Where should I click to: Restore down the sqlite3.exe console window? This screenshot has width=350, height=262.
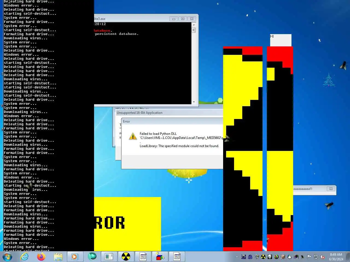(x=183, y=19)
